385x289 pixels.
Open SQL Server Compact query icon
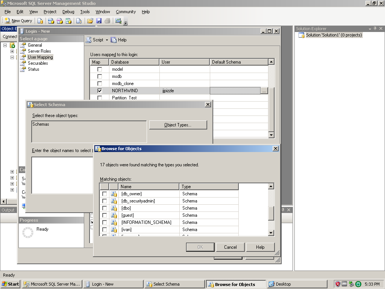(79, 21)
